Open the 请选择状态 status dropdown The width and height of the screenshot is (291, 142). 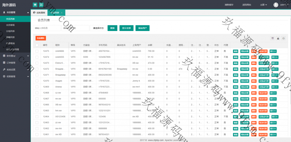pos(98,28)
